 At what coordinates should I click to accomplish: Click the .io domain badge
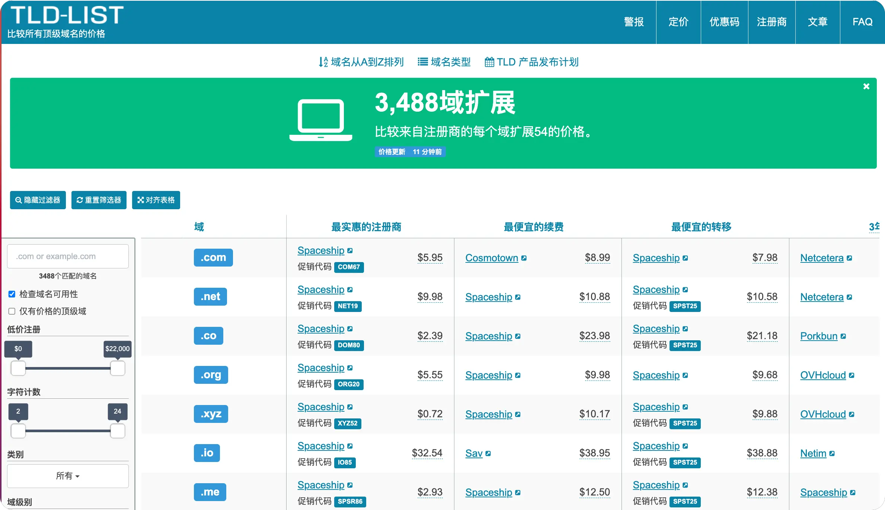(207, 453)
